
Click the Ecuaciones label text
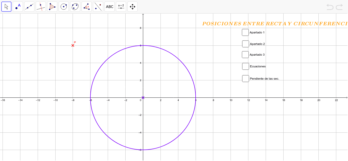point(258,66)
